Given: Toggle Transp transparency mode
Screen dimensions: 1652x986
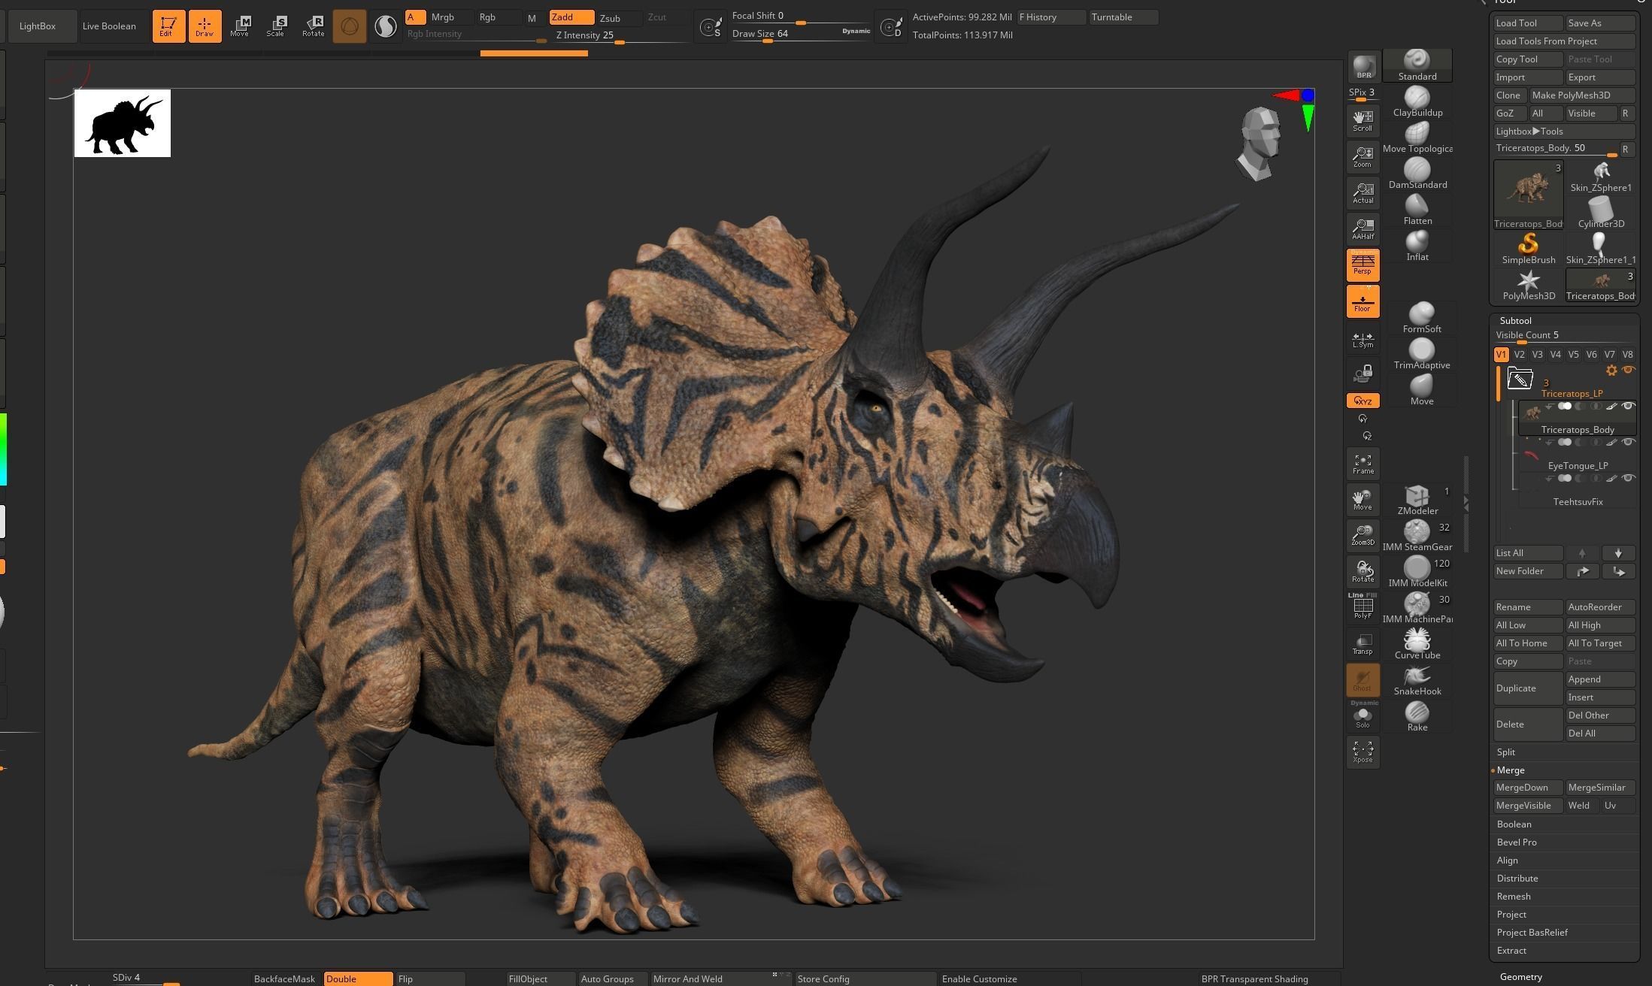Looking at the screenshot, I should (x=1363, y=644).
